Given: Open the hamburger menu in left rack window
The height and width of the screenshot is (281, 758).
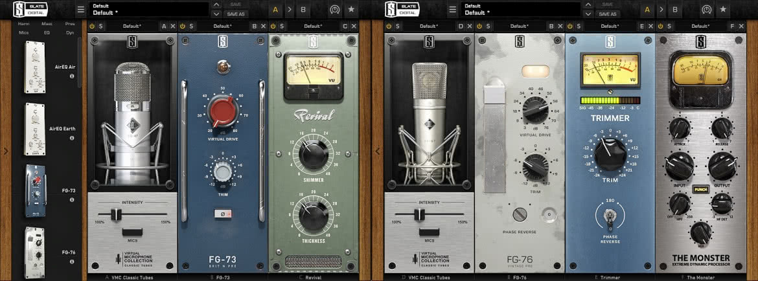Looking at the screenshot, I should [80, 9].
